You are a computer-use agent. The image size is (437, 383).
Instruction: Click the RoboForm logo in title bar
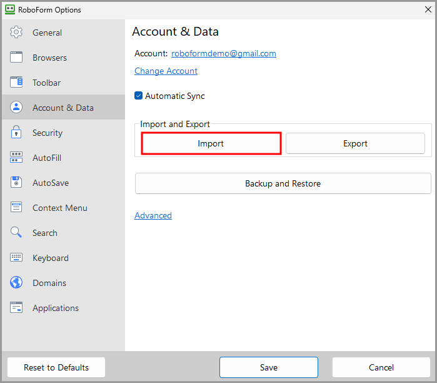(x=10, y=9)
